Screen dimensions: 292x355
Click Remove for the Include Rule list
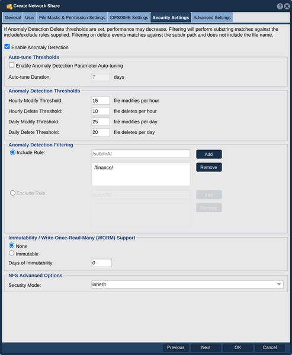(x=208, y=167)
